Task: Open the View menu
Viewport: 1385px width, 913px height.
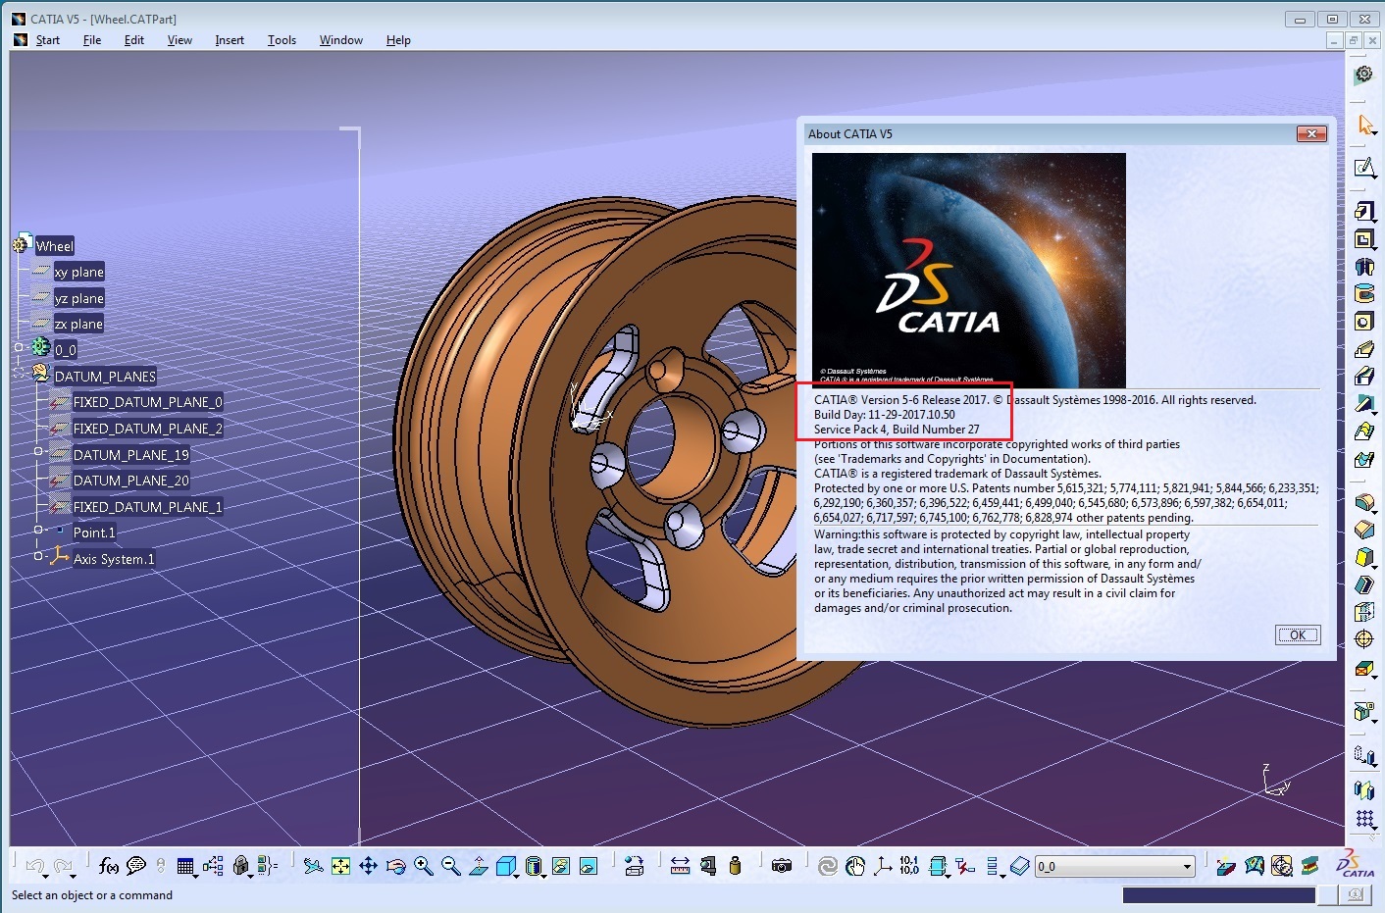Action: click(180, 40)
